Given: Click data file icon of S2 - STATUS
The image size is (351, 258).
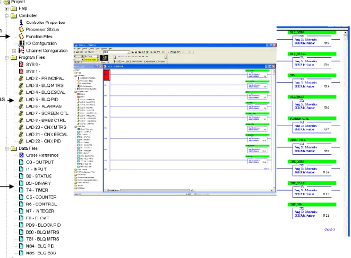Looking at the screenshot, I should coord(21,176).
